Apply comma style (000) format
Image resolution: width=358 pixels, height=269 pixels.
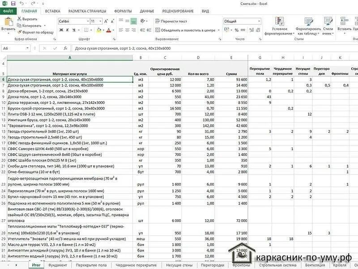coord(243,30)
